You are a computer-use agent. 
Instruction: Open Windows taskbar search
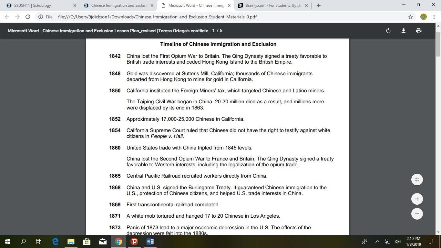(23, 242)
